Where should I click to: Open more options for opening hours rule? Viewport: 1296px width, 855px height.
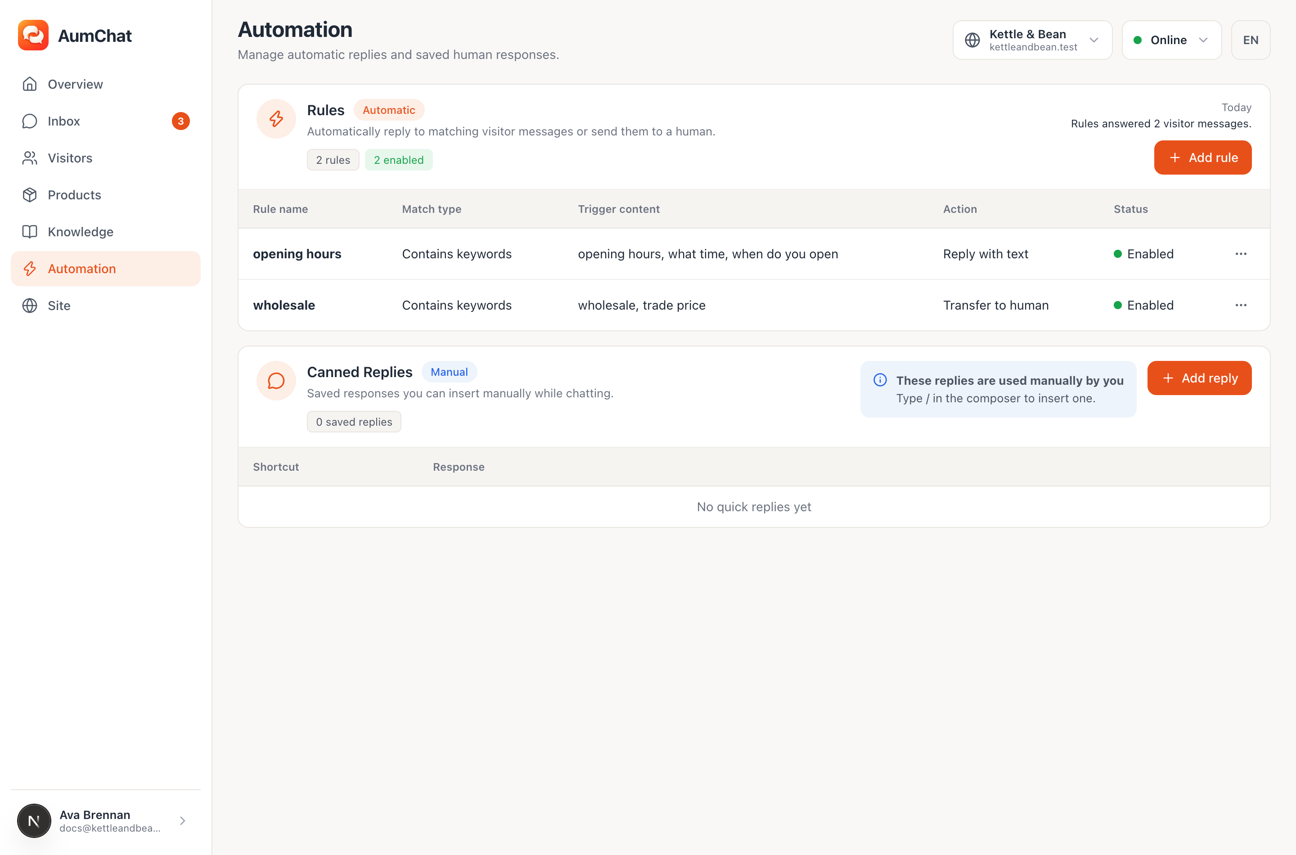(1241, 254)
